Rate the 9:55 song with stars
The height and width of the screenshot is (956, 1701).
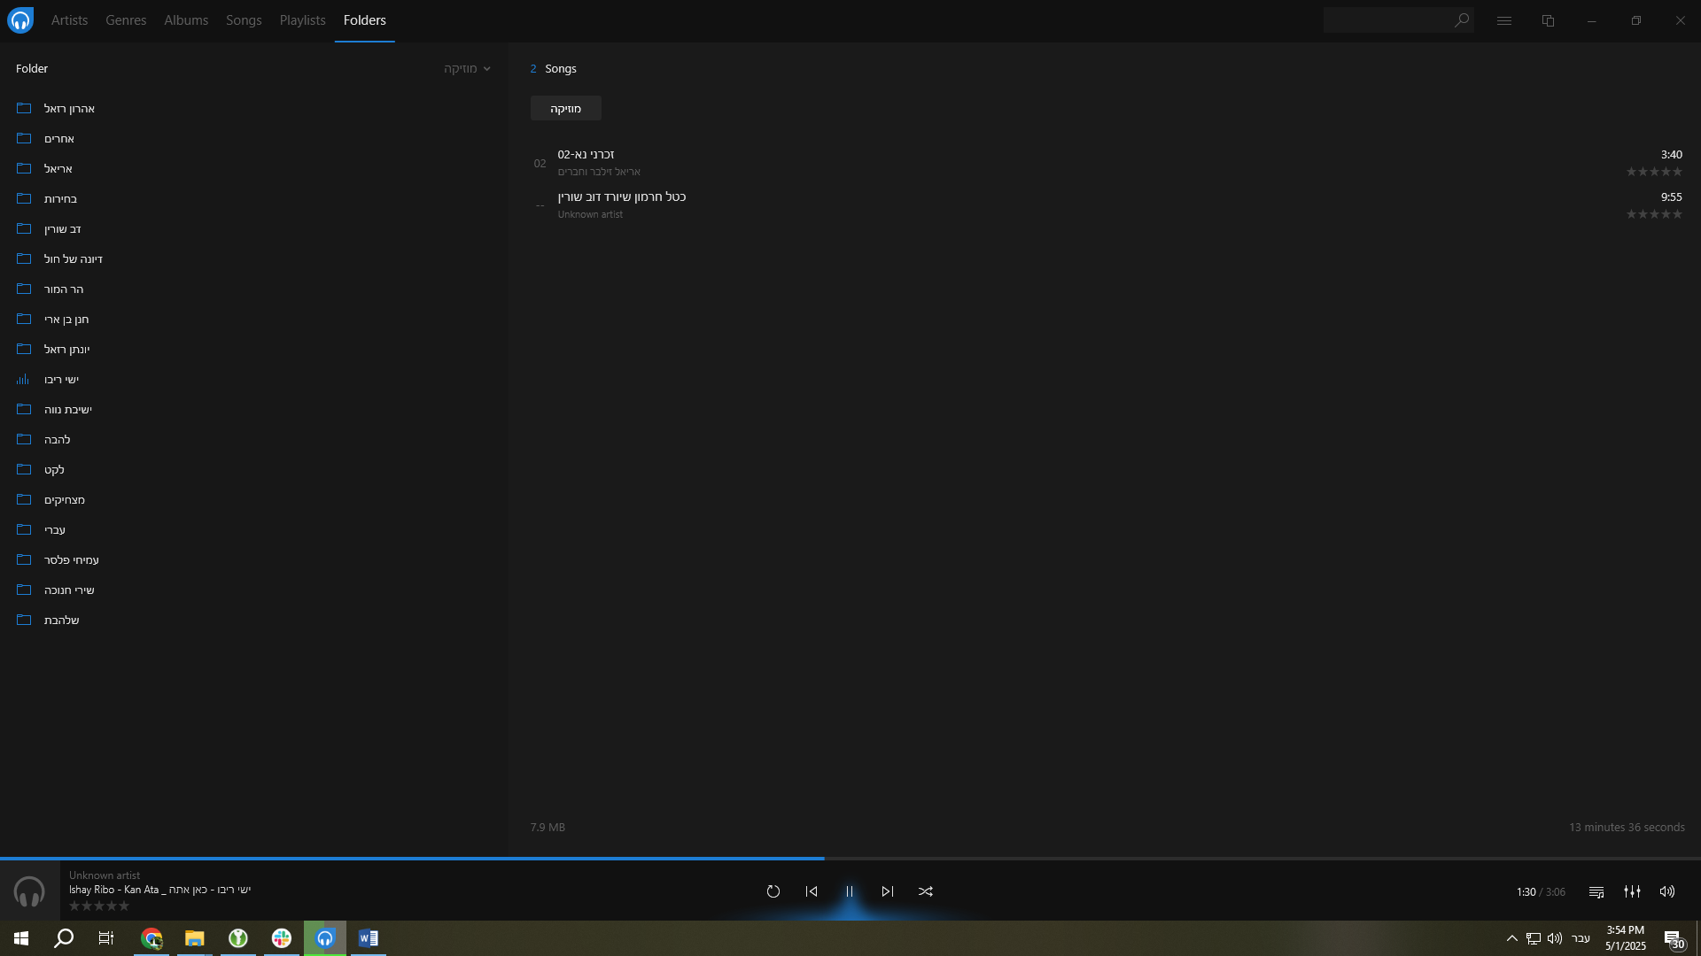click(1654, 214)
